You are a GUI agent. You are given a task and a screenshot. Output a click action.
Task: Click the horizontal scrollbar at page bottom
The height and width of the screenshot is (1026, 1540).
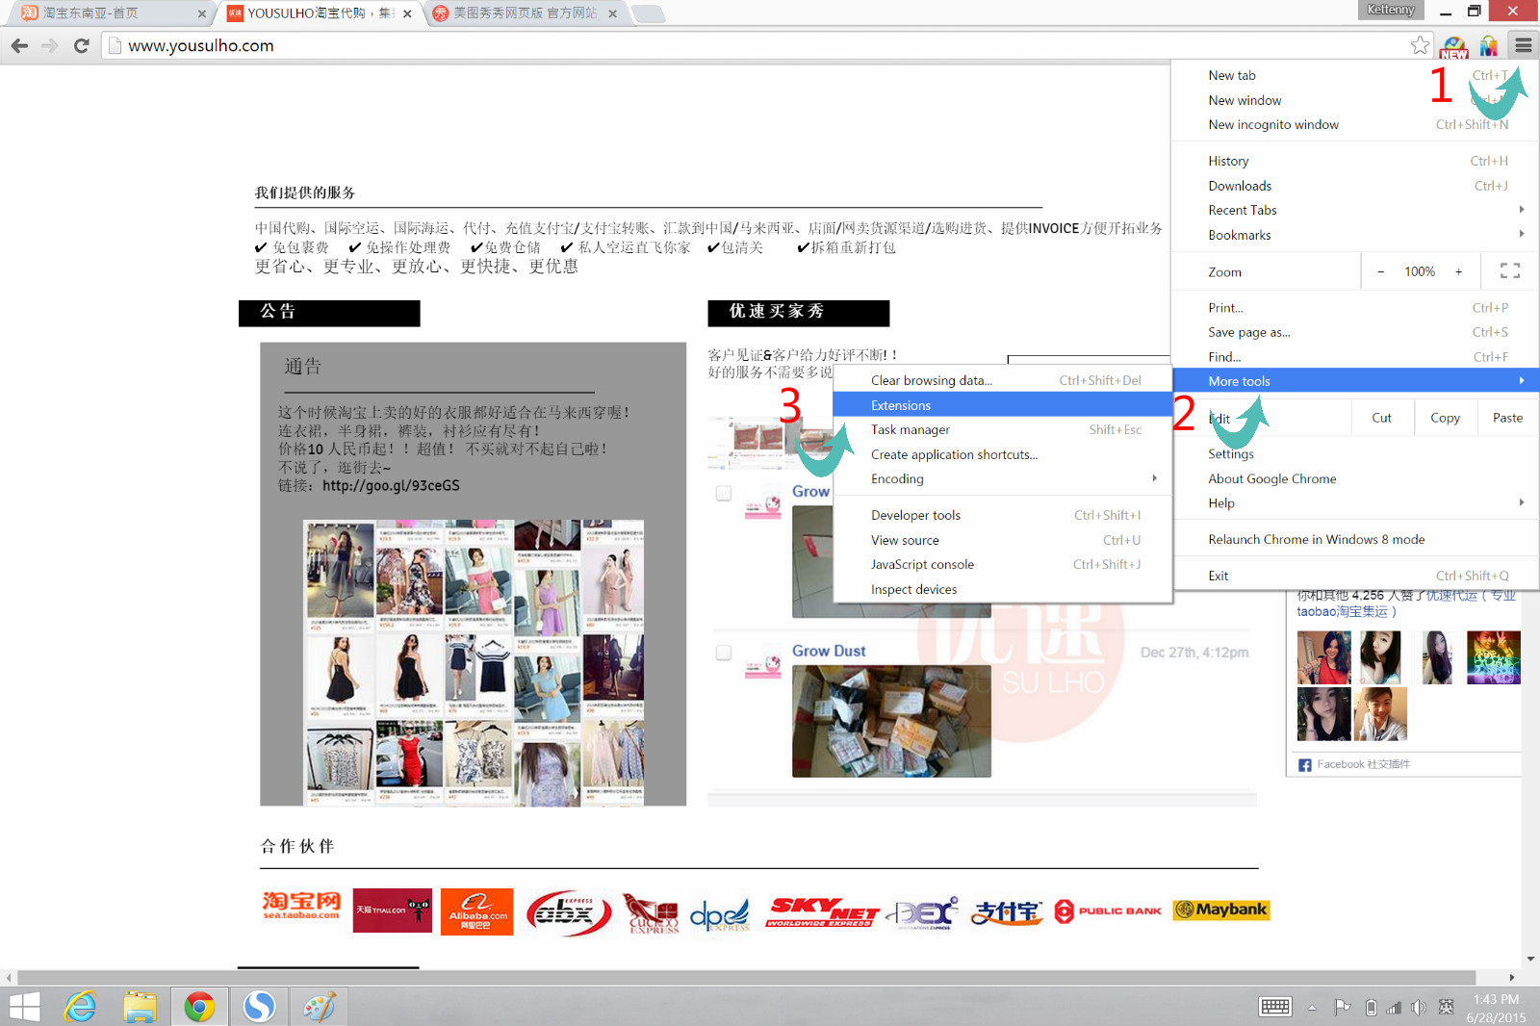(x=746, y=978)
